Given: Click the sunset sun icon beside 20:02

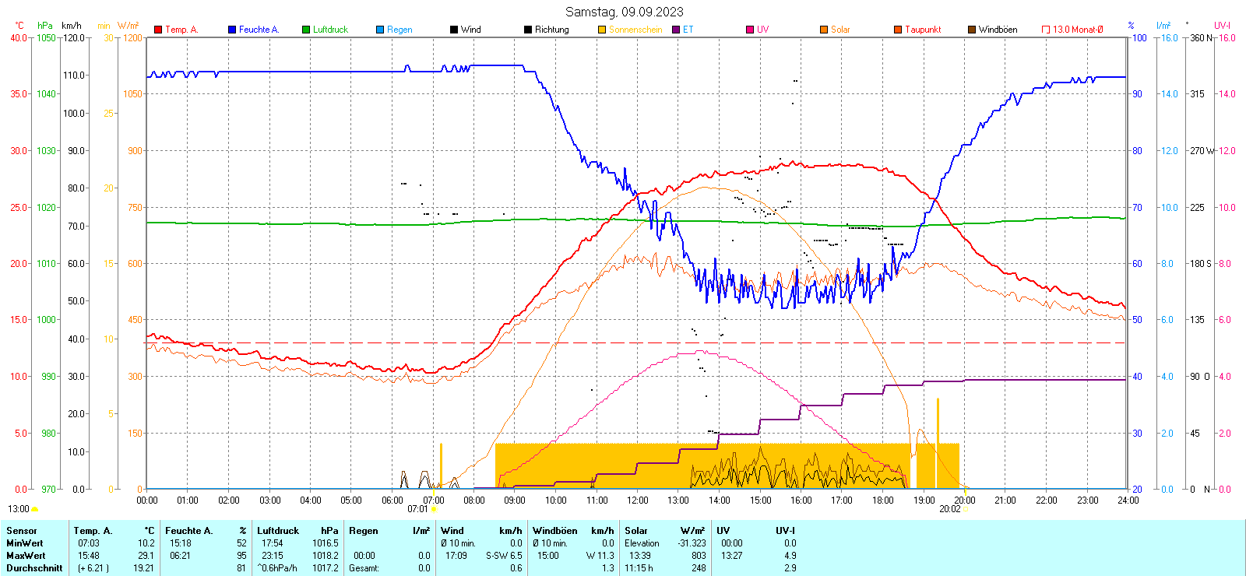Looking at the screenshot, I should 966,509.
